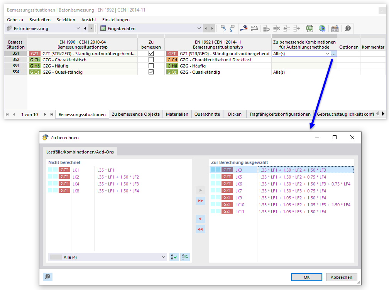The width and height of the screenshot is (389, 290).
Task: Switch to Dicken tab
Action: coord(235,114)
